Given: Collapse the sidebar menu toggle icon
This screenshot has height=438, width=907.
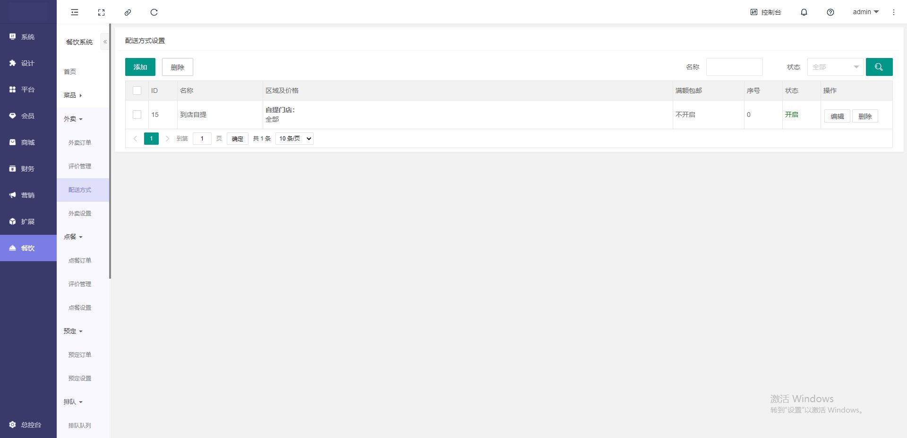Looking at the screenshot, I should pos(75,12).
